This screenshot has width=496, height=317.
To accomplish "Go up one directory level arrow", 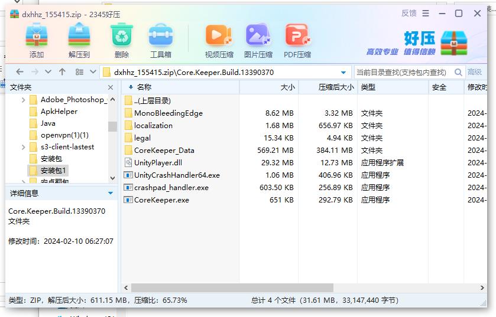I will point(62,72).
